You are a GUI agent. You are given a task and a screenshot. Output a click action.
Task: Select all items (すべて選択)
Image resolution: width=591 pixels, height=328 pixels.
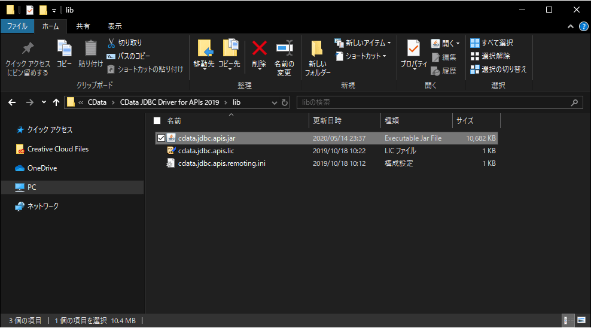(x=492, y=43)
